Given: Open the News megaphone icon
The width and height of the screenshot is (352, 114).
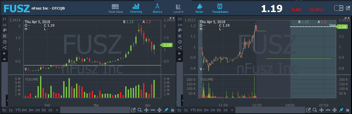Looking at the screenshot, I should point(199,8).
